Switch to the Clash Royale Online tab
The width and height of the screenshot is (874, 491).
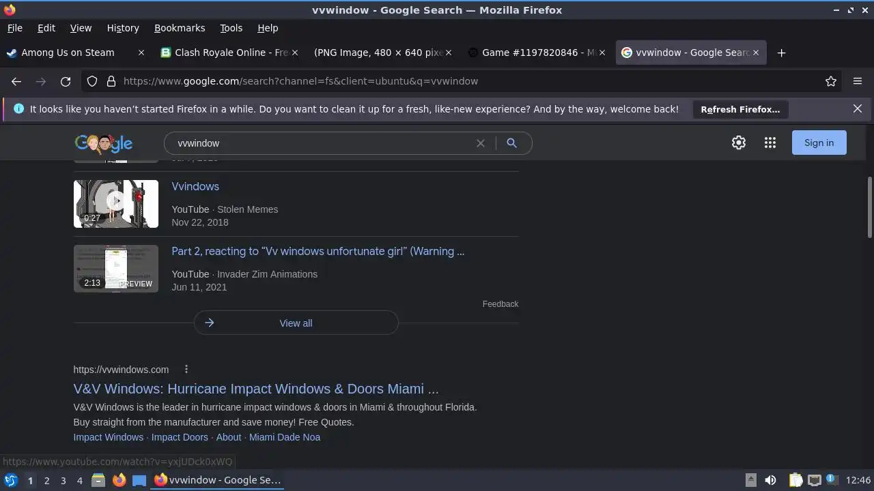(230, 53)
